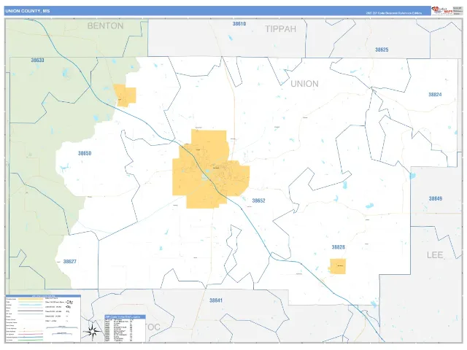
Task: Click the compass rose icon
Action: [92, 332]
